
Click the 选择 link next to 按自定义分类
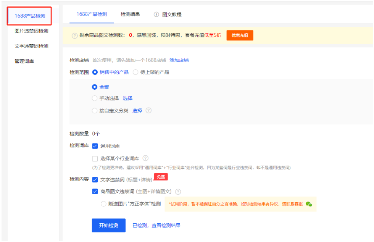click(137, 110)
